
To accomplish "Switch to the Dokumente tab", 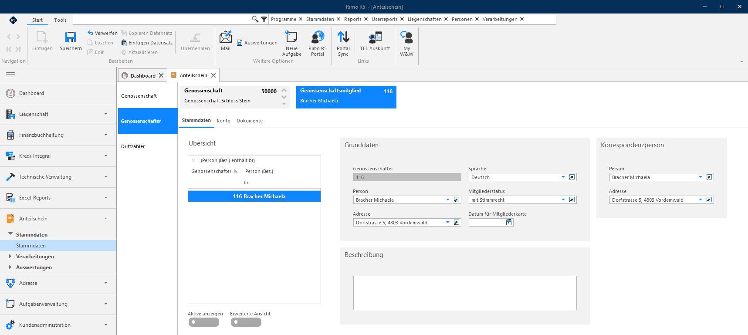I will tap(250, 121).
